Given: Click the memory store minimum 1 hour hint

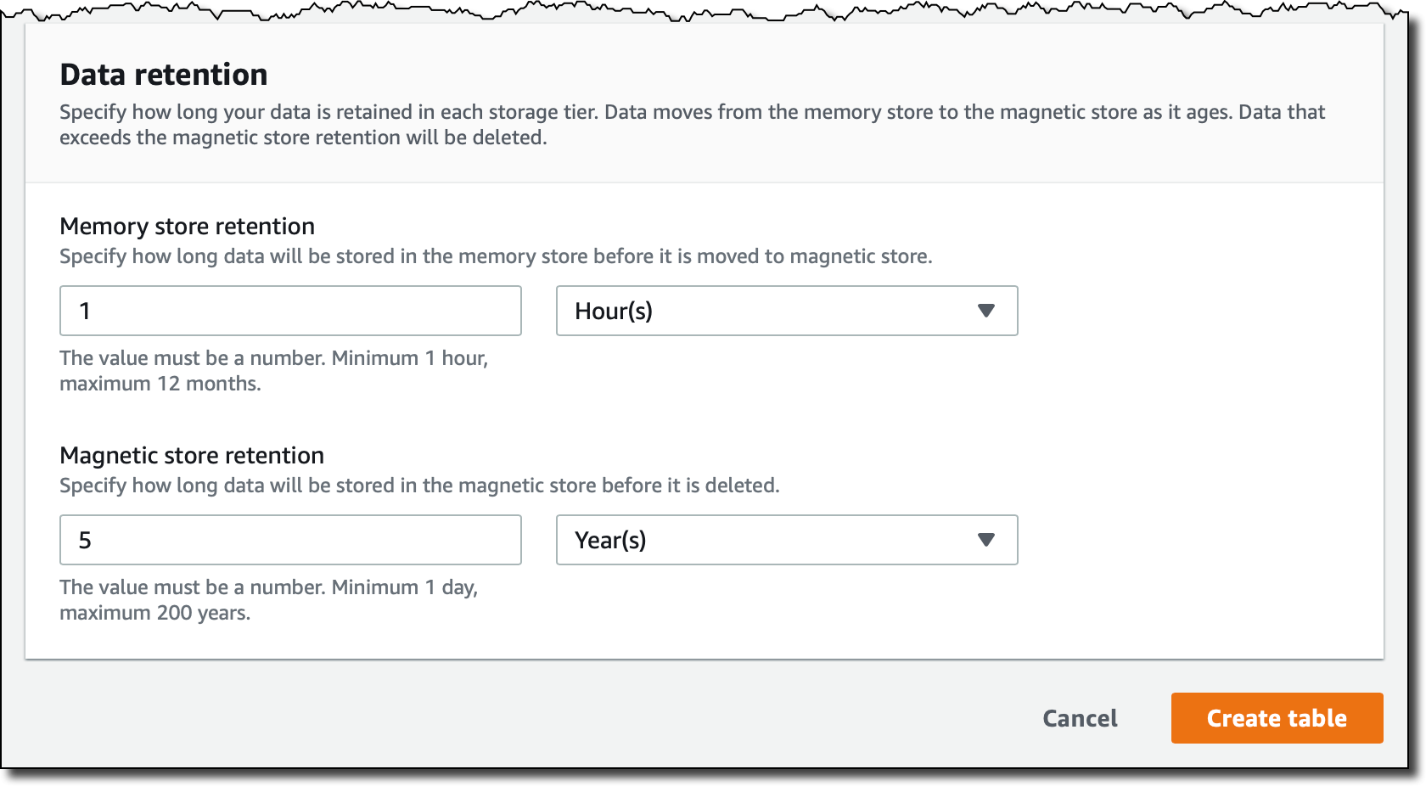Looking at the screenshot, I should point(273,371).
